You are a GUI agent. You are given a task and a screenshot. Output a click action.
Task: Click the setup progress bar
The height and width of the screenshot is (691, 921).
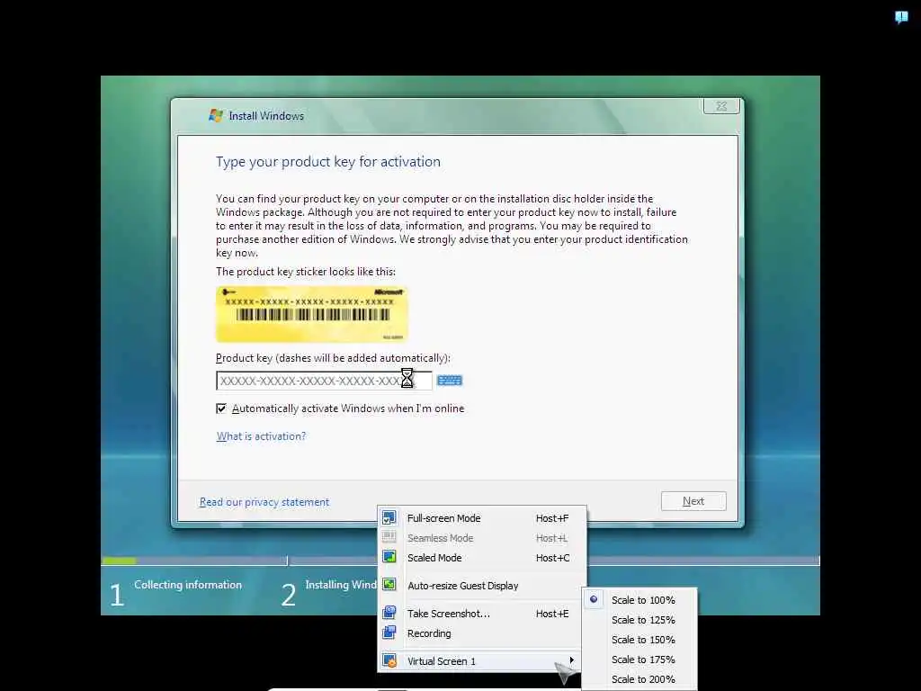[460, 561]
